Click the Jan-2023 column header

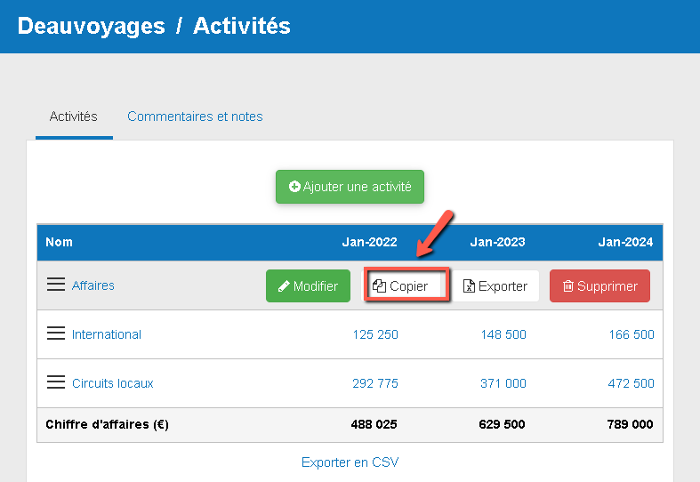coord(497,242)
